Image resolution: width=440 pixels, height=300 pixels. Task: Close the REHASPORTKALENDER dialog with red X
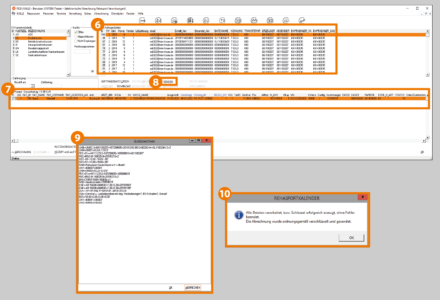(362, 197)
